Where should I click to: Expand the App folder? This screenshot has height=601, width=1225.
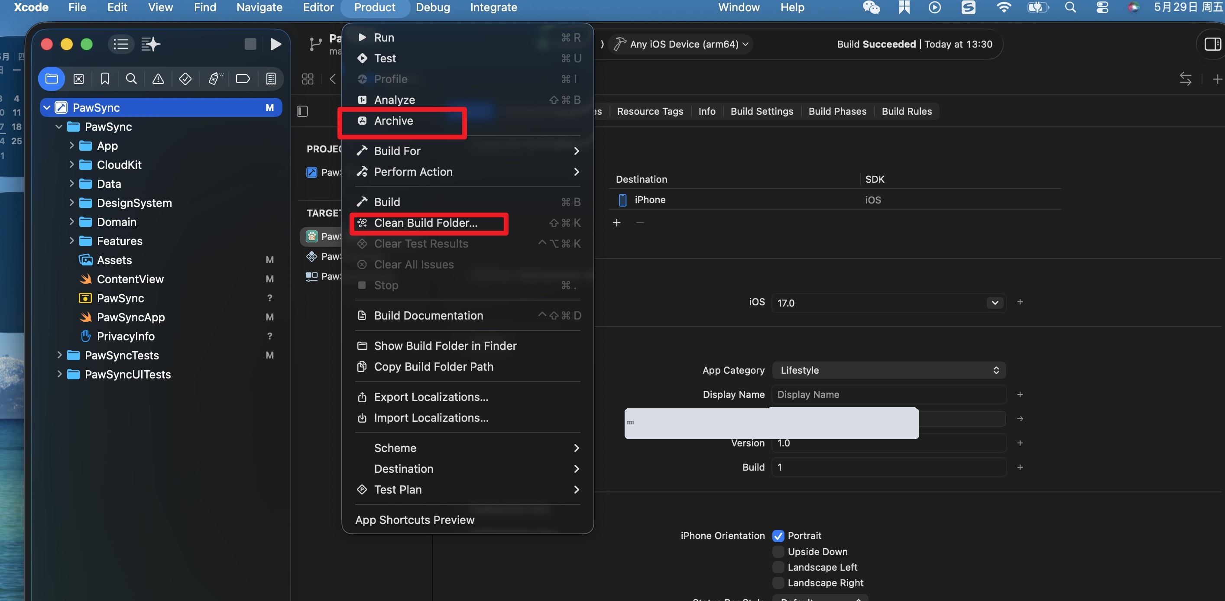coord(71,145)
